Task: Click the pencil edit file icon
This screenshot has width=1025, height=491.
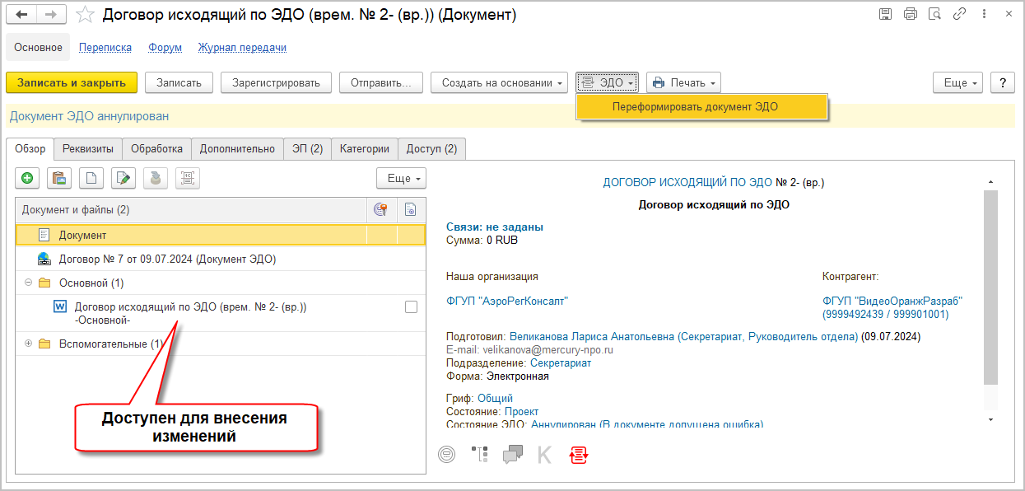Action: coord(123,178)
